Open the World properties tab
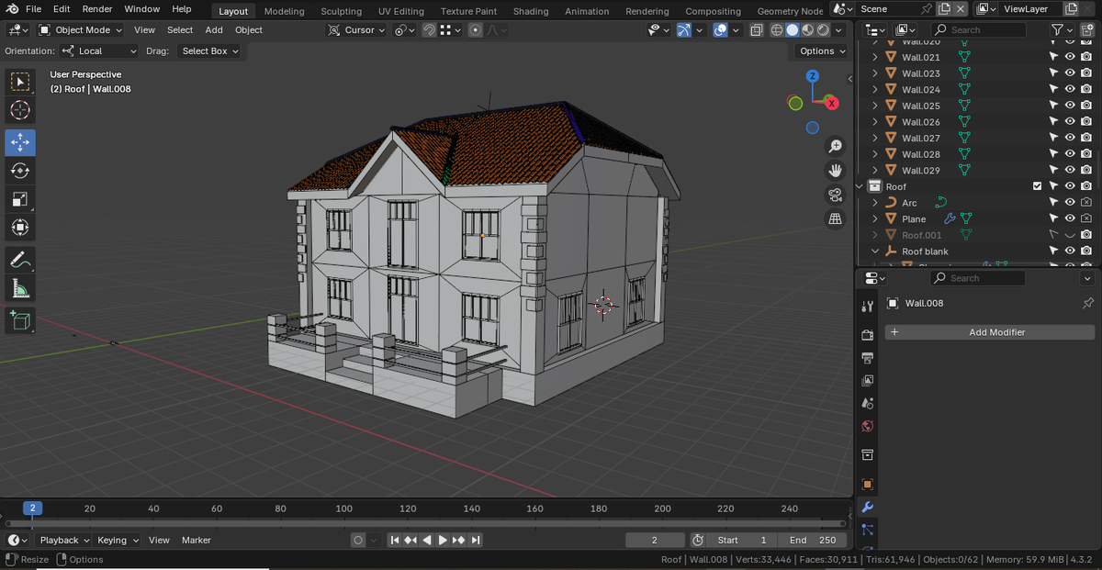 (867, 427)
